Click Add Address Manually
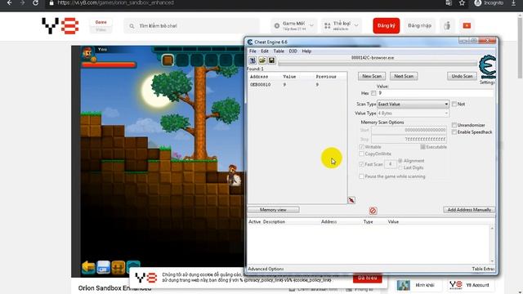This screenshot has height=294, width=523. pos(469,210)
